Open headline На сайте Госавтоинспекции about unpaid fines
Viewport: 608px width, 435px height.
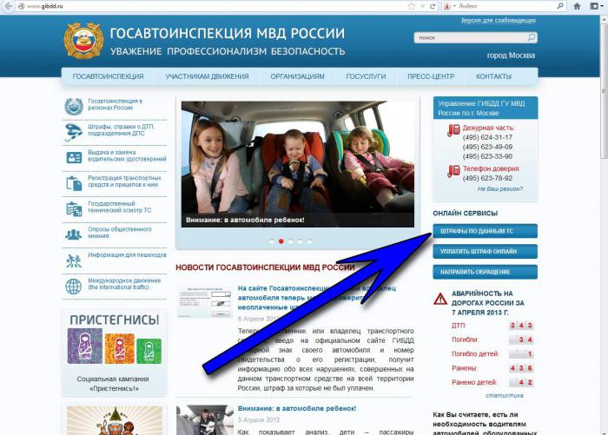point(317,298)
